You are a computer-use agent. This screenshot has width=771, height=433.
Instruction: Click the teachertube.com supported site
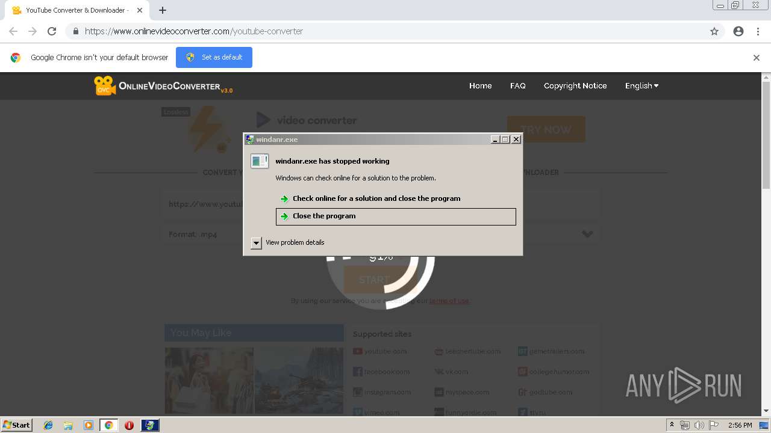coord(467,351)
